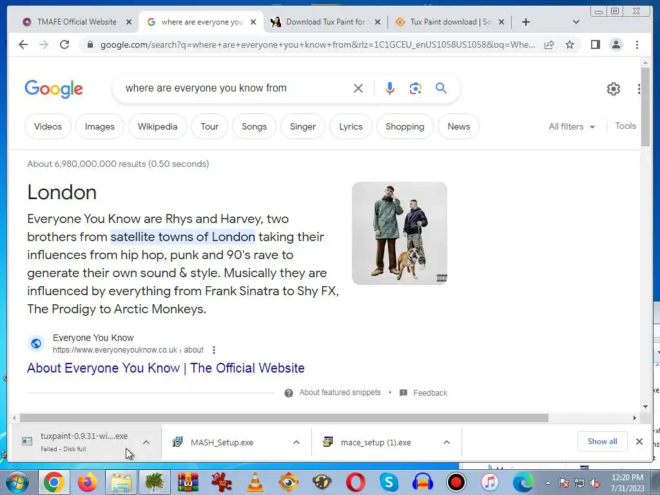This screenshot has height=495, width=660.
Task: Open Skype from the taskbar
Action: click(389, 482)
